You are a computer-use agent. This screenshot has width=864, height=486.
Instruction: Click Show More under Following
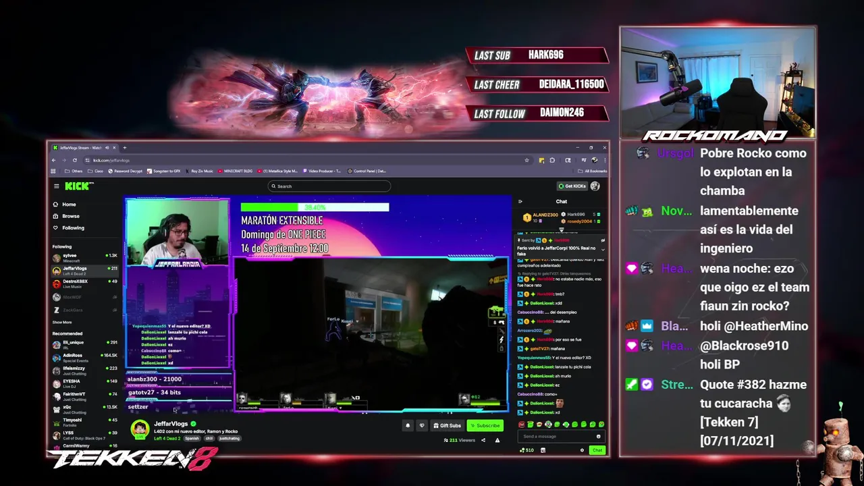(x=62, y=322)
